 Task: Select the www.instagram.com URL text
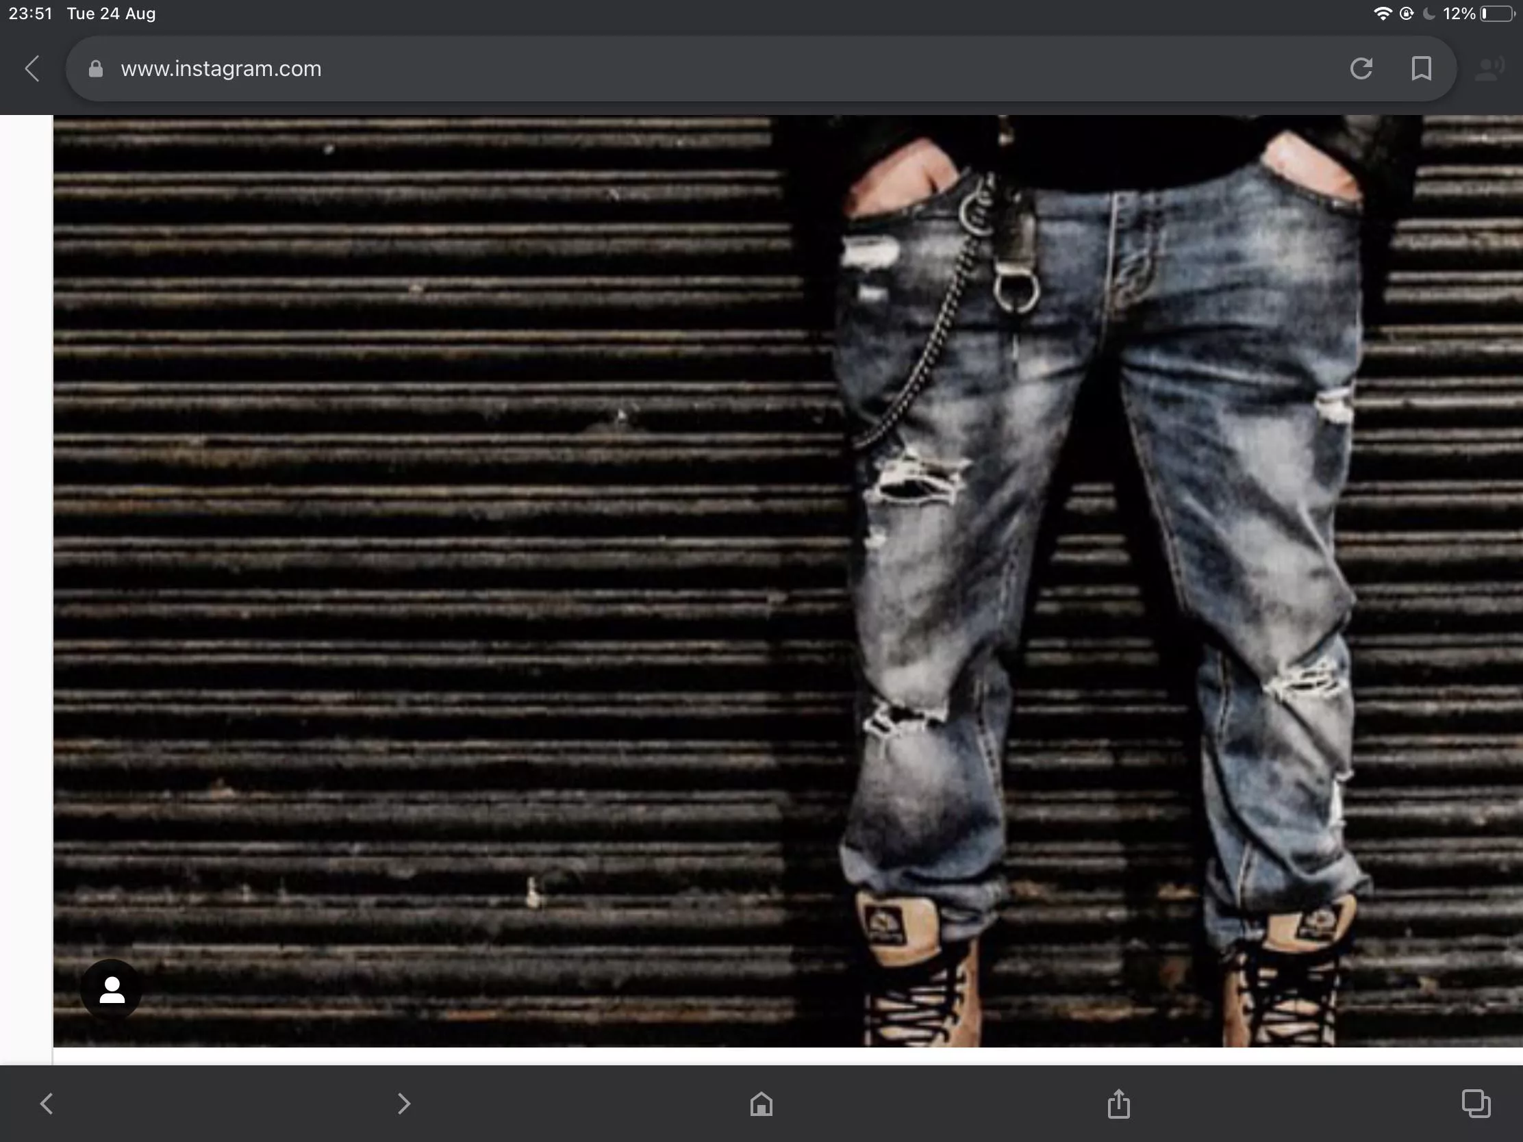[x=221, y=68]
